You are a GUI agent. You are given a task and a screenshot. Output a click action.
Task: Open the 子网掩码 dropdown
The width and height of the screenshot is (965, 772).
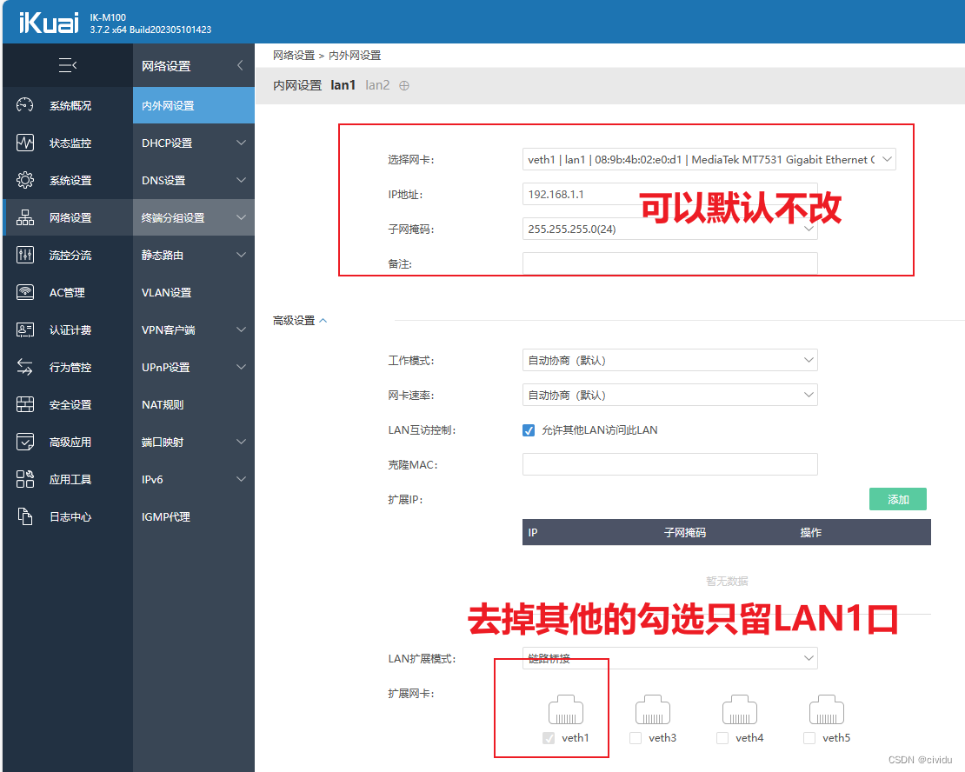click(669, 229)
